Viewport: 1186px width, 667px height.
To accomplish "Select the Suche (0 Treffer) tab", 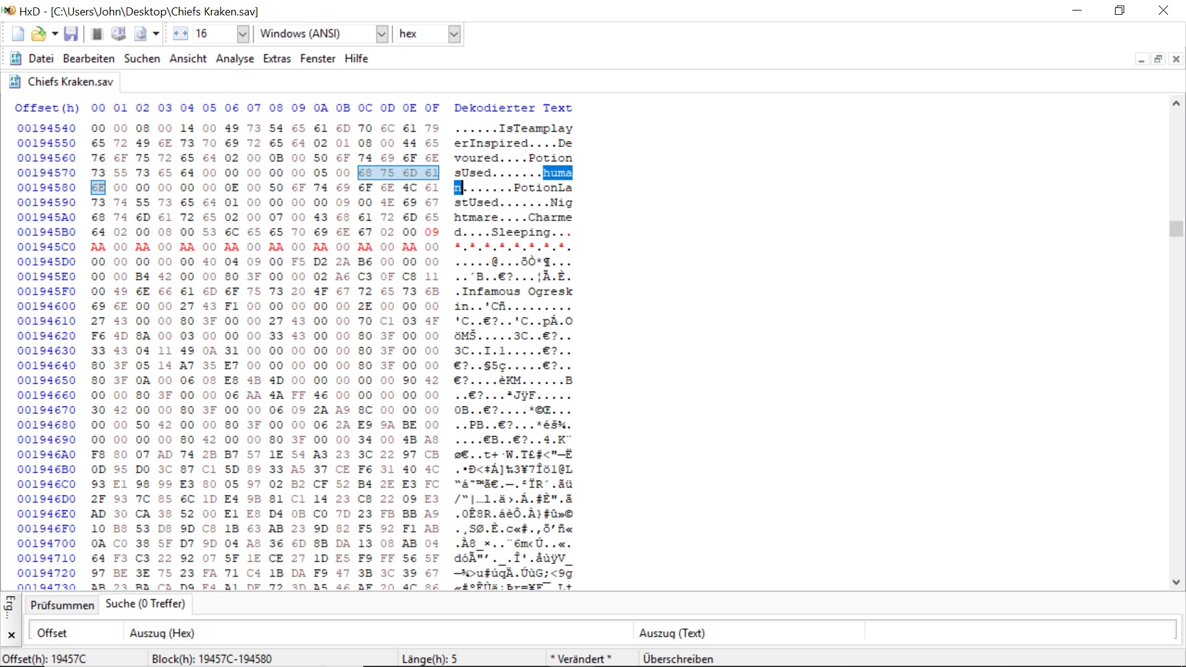I will (145, 603).
